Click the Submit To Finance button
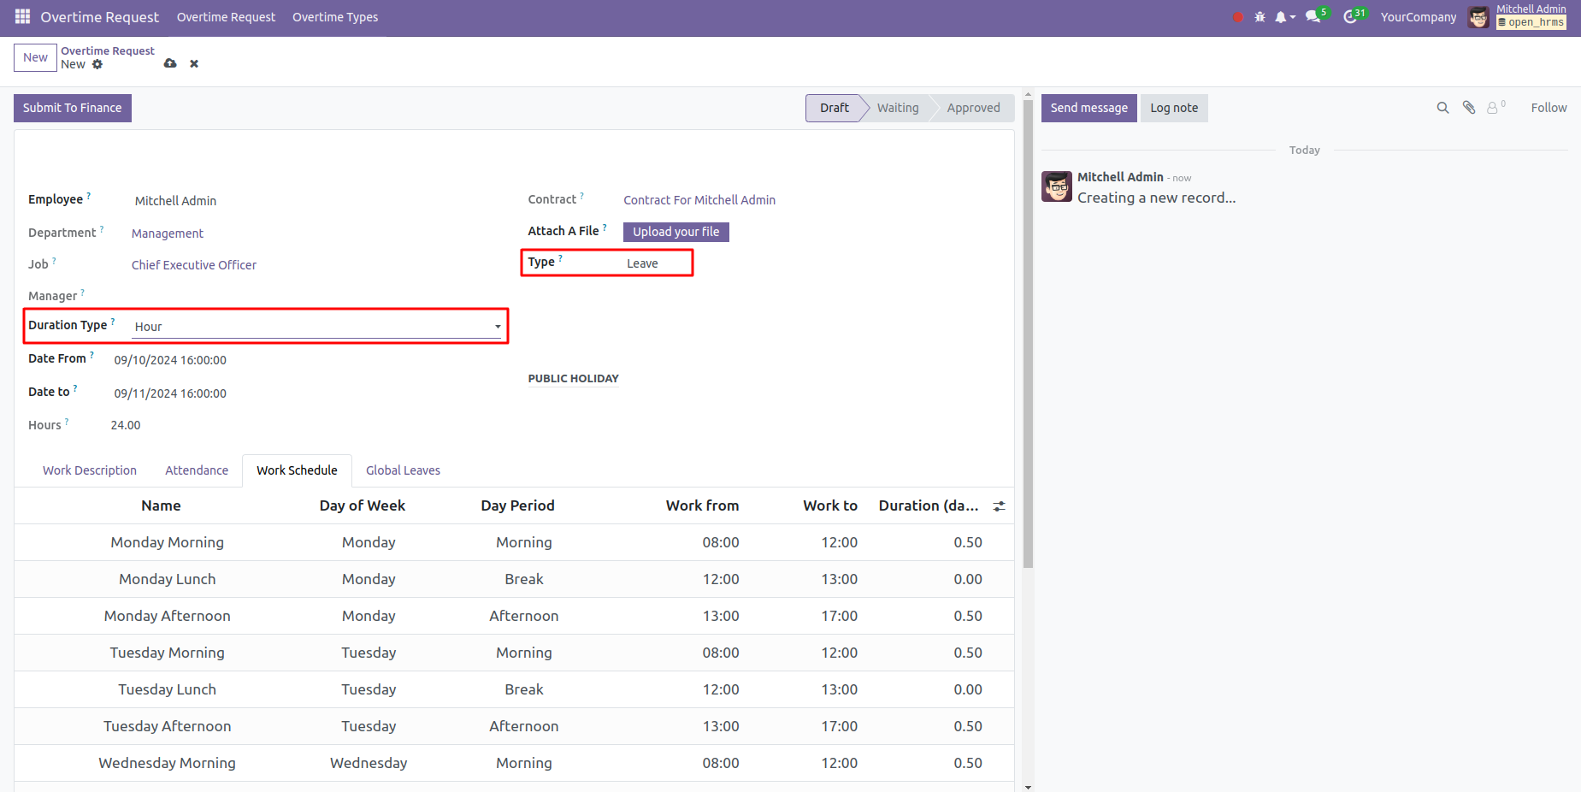Viewport: 1581px width, 792px height. coord(73,108)
